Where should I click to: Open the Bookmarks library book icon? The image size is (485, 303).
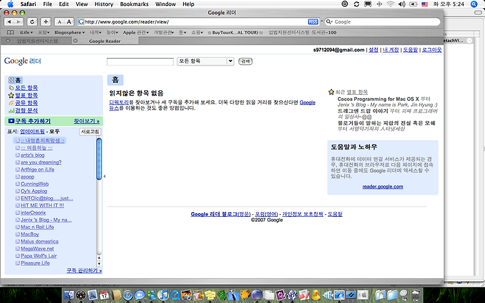click(10, 32)
